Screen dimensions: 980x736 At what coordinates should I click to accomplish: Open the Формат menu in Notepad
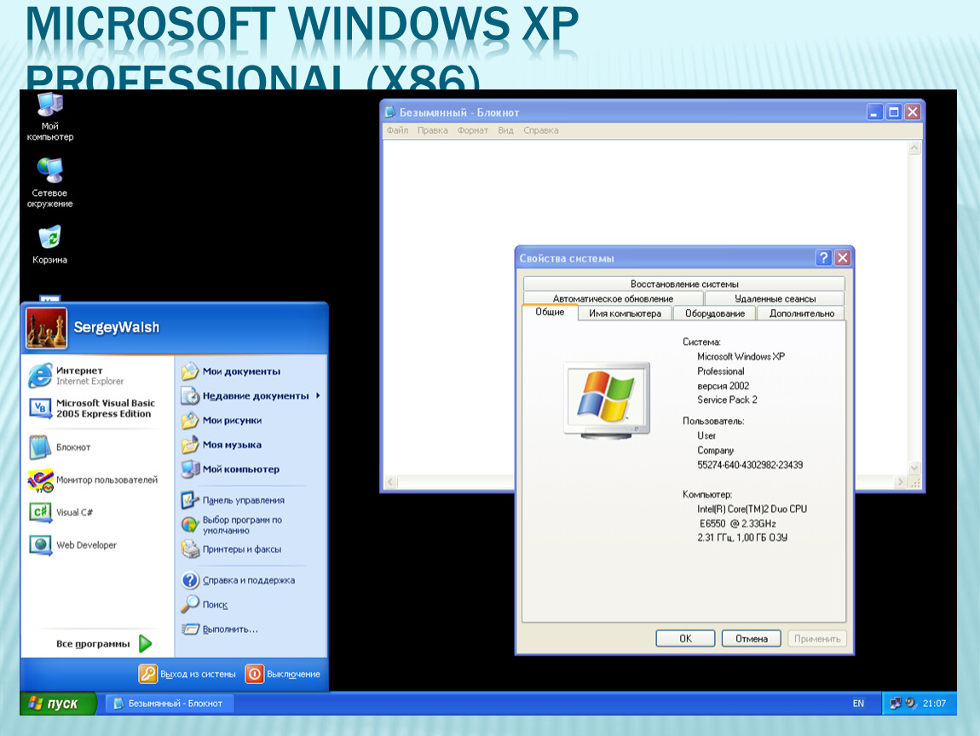tap(472, 130)
